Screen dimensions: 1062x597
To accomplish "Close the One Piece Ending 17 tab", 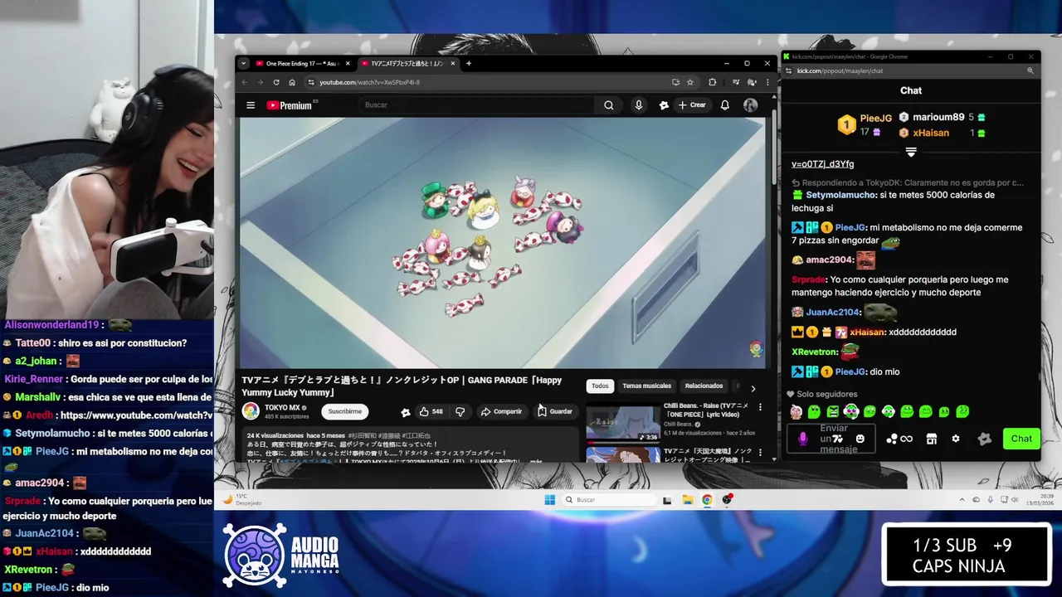I will pyautogui.click(x=348, y=64).
